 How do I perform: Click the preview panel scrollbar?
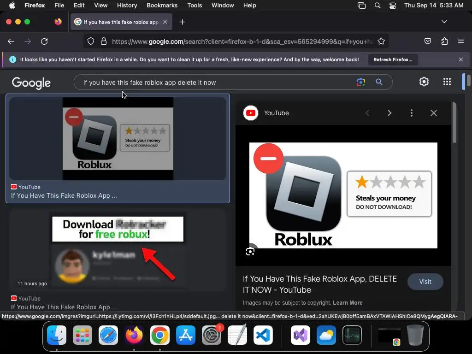tap(454, 123)
